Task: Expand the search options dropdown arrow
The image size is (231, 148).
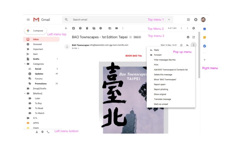Action: pos(169,20)
